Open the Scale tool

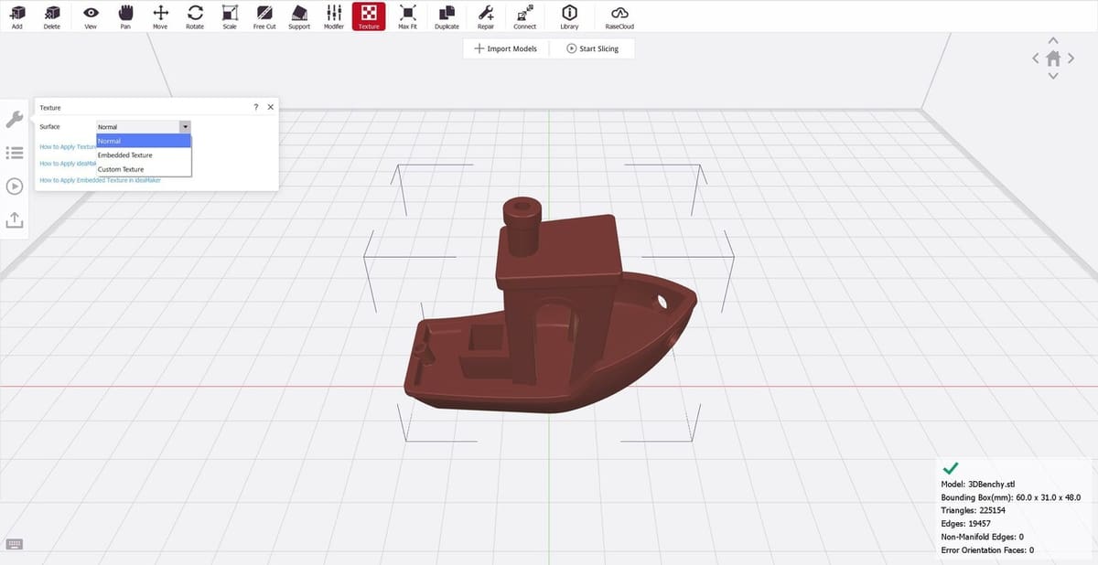pyautogui.click(x=230, y=16)
